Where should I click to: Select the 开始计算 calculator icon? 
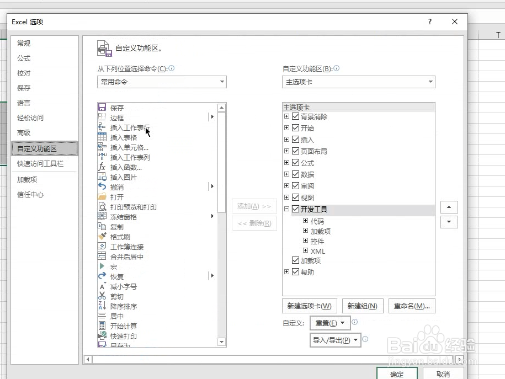[x=102, y=325]
